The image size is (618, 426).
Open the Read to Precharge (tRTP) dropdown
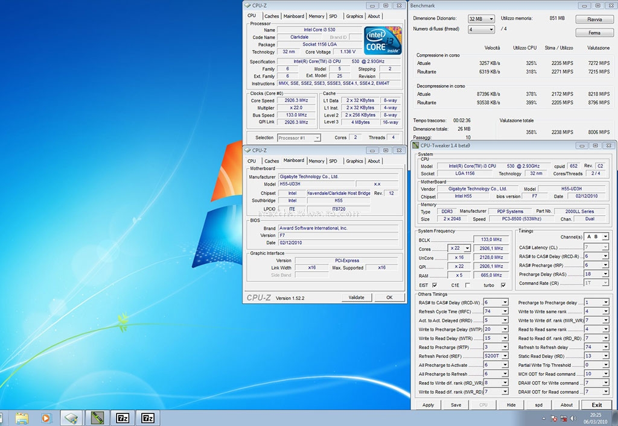[x=496, y=347]
